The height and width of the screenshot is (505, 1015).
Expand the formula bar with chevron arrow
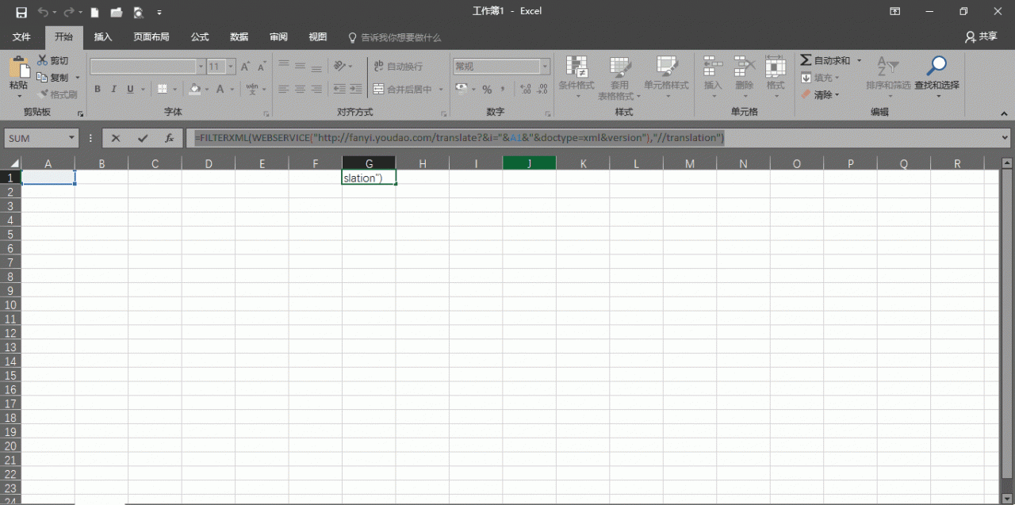tap(1005, 137)
